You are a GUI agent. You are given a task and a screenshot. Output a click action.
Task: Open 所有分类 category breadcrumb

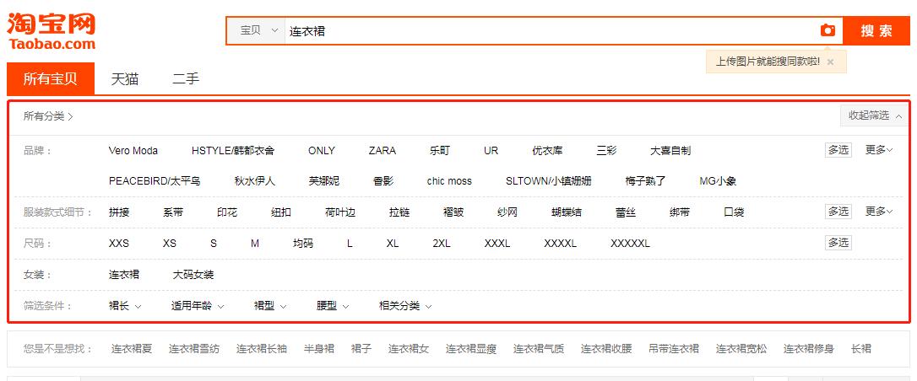click(x=48, y=116)
